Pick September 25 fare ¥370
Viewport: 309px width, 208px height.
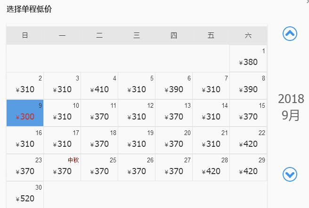tap(99, 168)
